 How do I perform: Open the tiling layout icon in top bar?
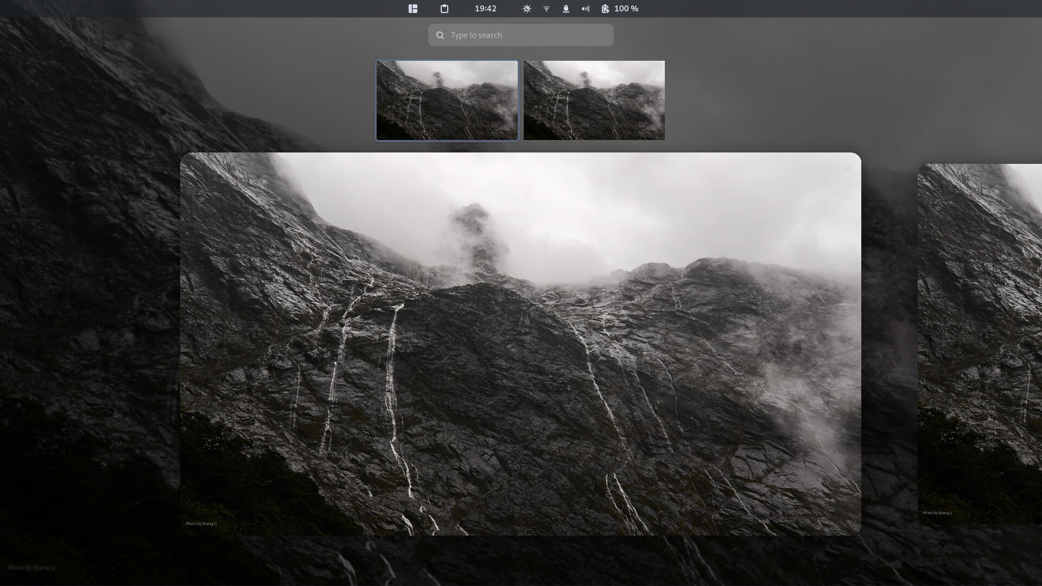pos(413,9)
